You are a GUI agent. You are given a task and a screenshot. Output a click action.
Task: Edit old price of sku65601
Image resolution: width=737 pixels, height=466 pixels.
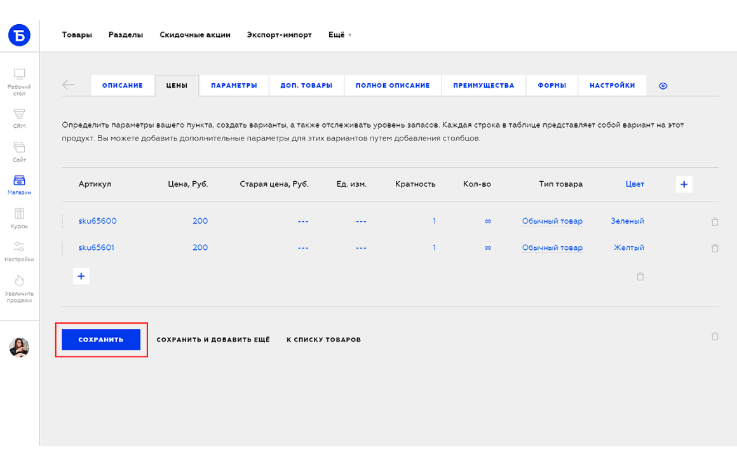coord(303,248)
